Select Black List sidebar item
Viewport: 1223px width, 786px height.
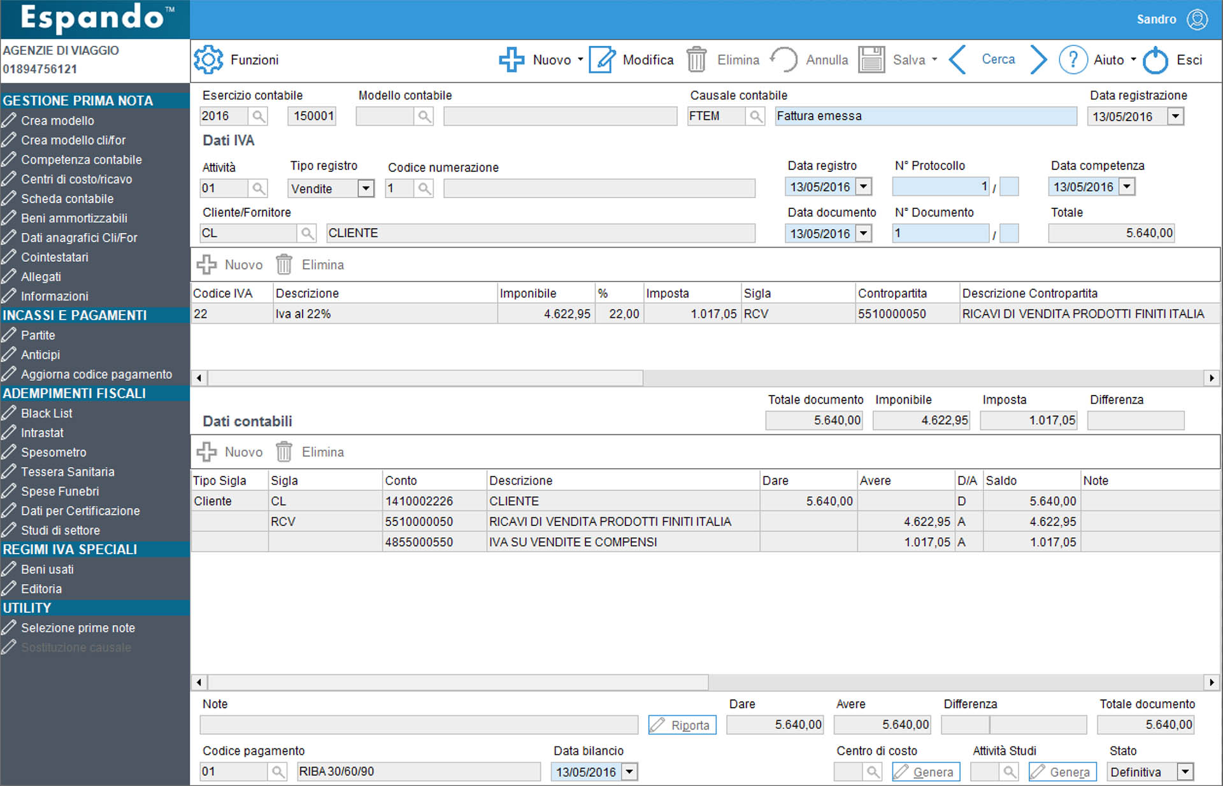(x=46, y=413)
